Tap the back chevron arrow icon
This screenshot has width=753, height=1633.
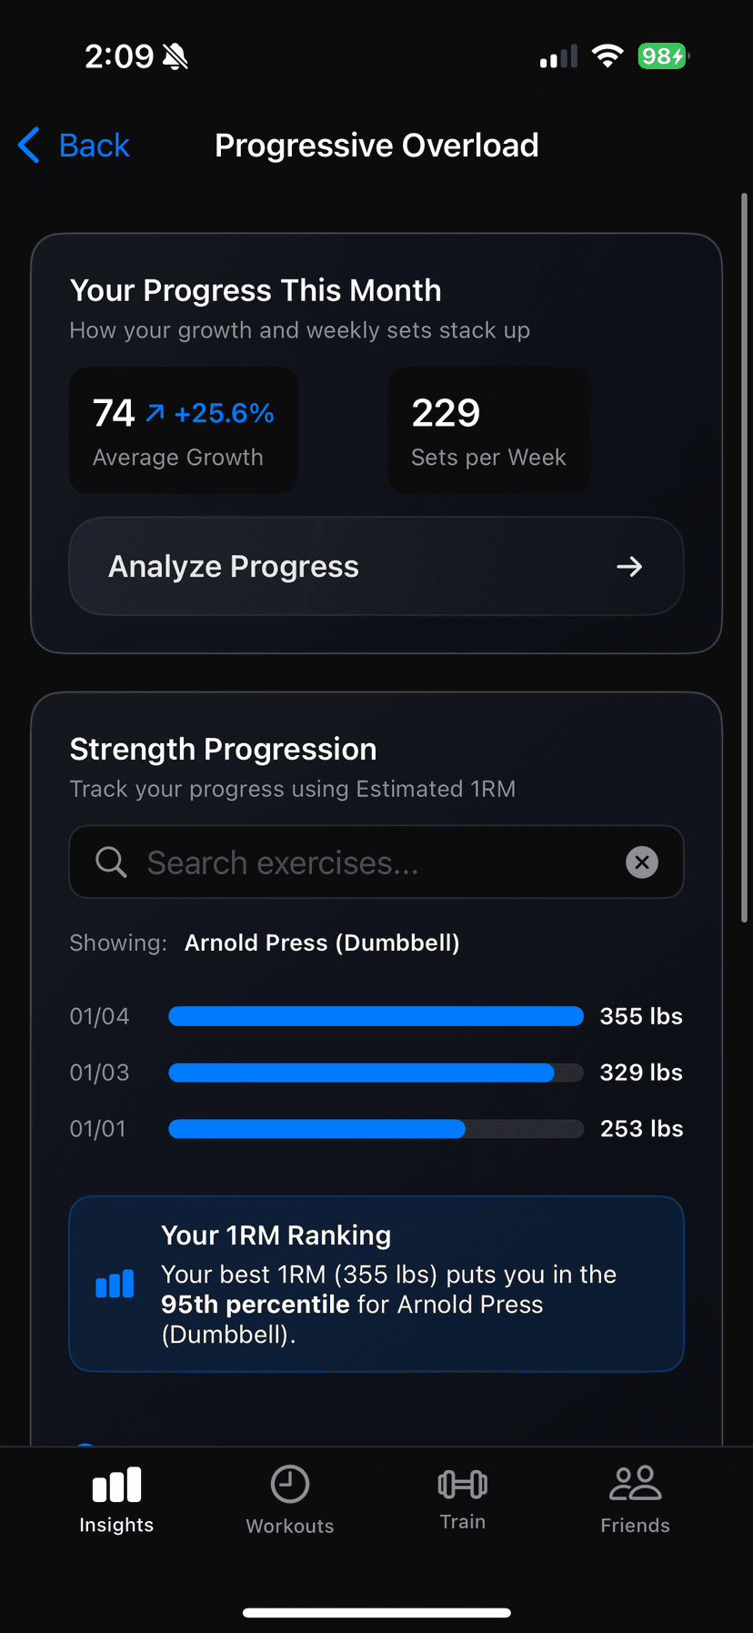tap(28, 145)
